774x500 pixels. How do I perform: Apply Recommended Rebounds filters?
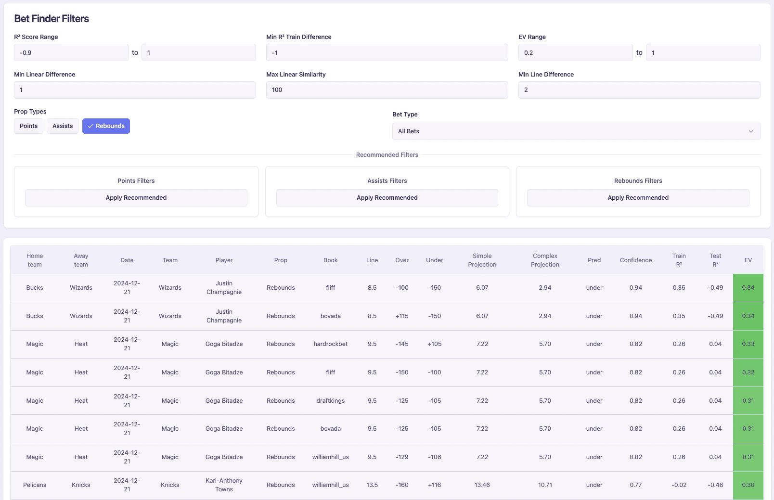click(638, 198)
